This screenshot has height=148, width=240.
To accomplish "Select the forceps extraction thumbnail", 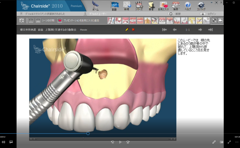I will coord(155,20).
